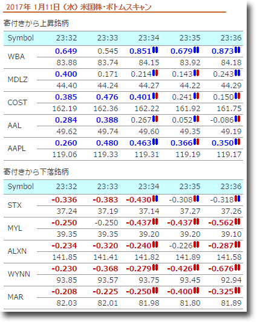The width and height of the screenshot is (257, 322).
Task: Click MDLZ value 0.400
Action: 66,74
